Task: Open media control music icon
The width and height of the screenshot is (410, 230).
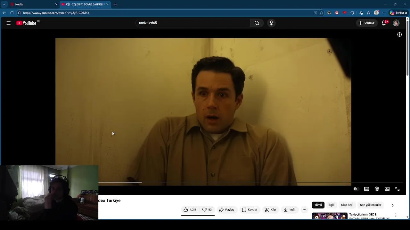Action: click(x=361, y=13)
